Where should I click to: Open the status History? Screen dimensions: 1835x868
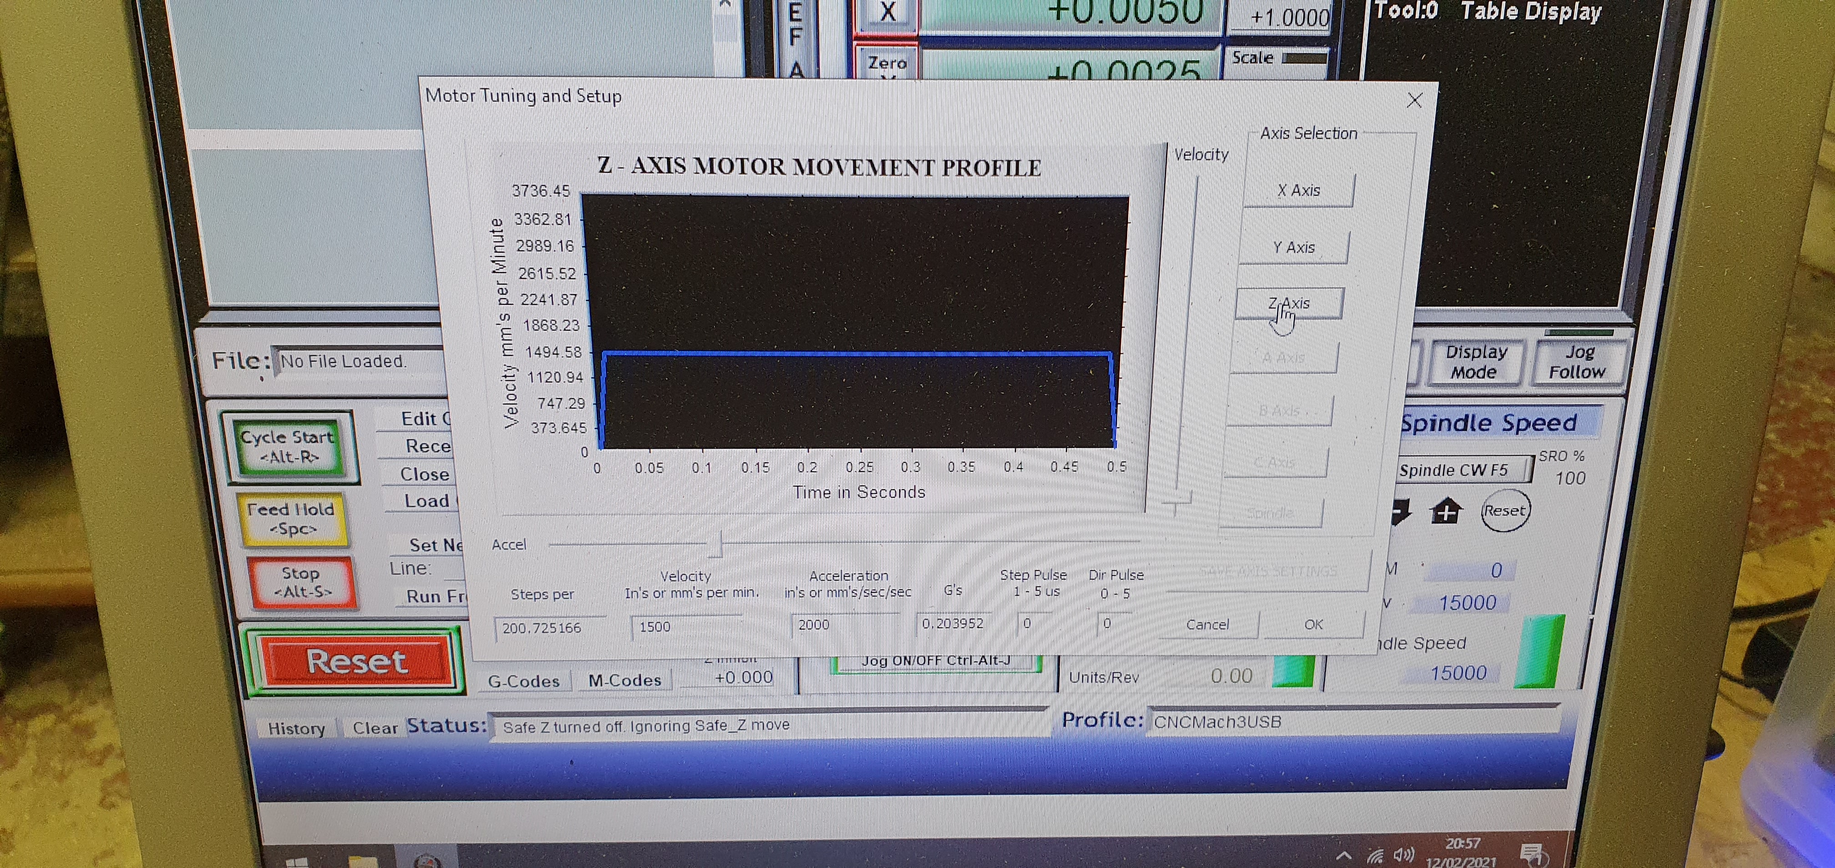296,728
